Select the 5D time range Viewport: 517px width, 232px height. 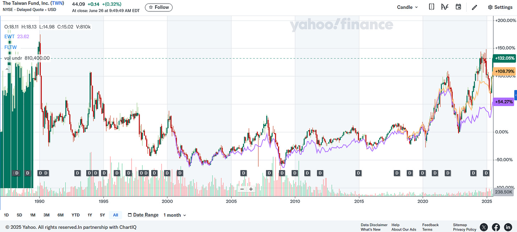(x=20, y=215)
